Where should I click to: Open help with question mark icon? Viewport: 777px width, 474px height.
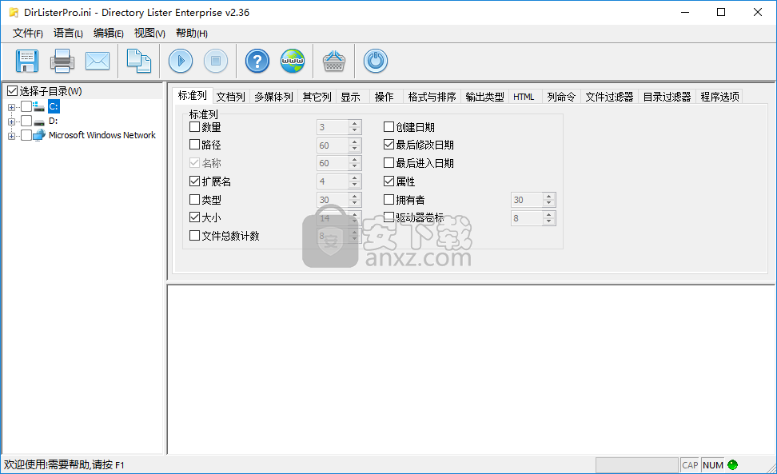coord(257,61)
